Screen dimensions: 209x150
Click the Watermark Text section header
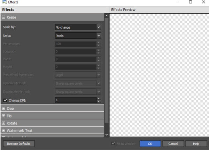point(52,131)
